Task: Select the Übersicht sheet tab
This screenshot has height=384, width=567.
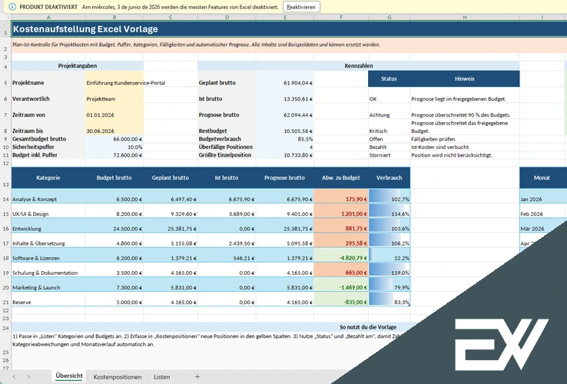Action: coord(69,376)
